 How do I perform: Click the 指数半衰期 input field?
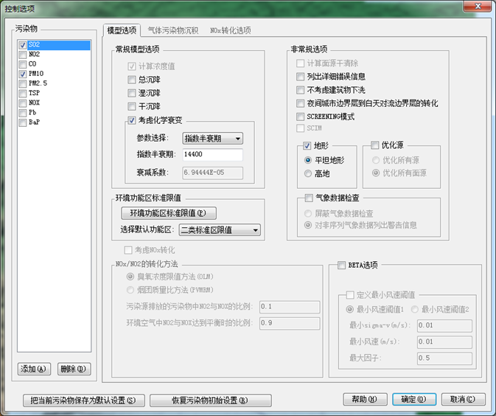click(x=212, y=154)
